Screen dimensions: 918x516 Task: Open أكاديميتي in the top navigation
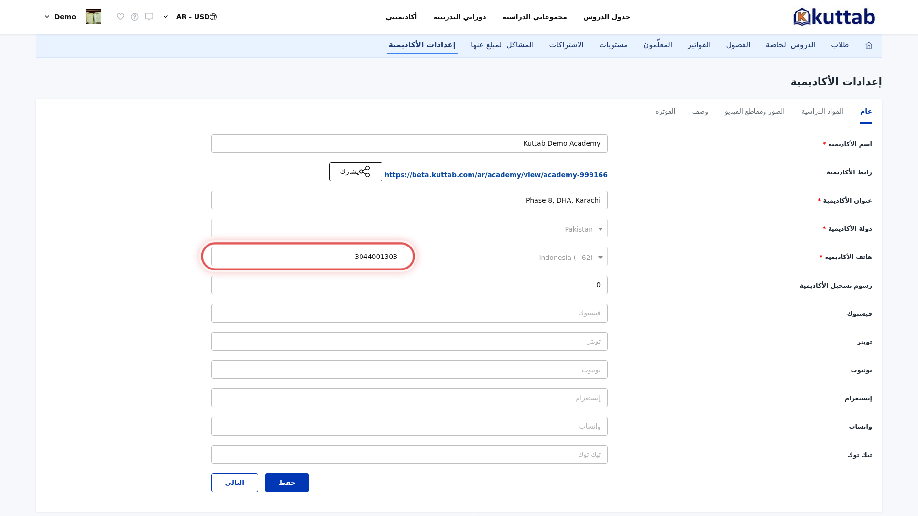(x=402, y=17)
